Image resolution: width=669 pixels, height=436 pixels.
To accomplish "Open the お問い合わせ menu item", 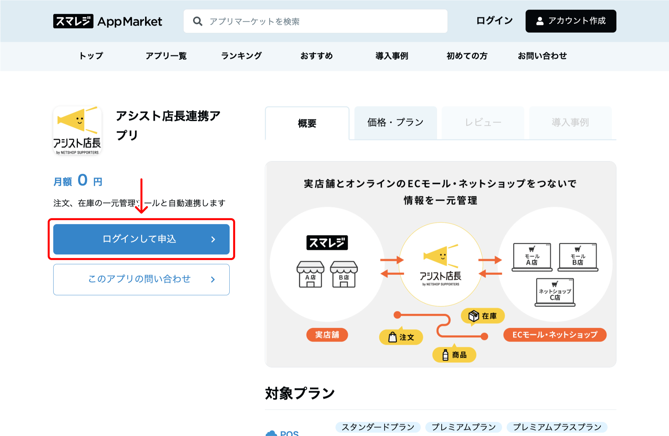I will [542, 56].
